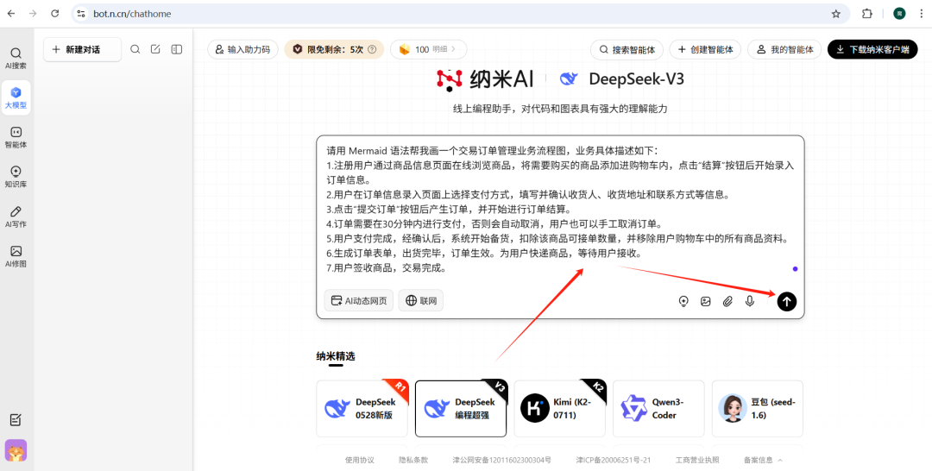
Task: Click the 纳米AI logo
Action: (x=485, y=79)
